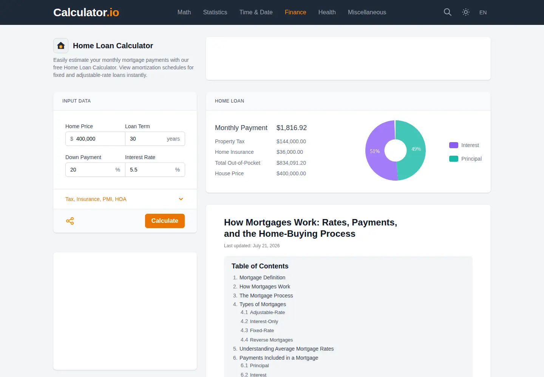Go to Types of Mortgages section

point(263,304)
